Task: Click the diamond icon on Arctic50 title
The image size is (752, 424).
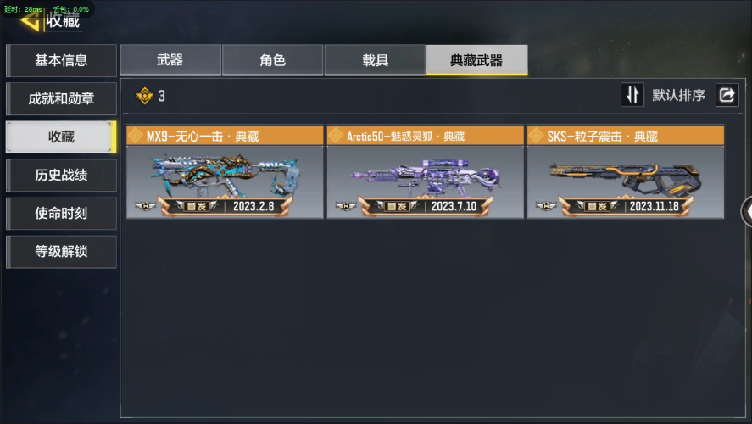Action: click(336, 136)
